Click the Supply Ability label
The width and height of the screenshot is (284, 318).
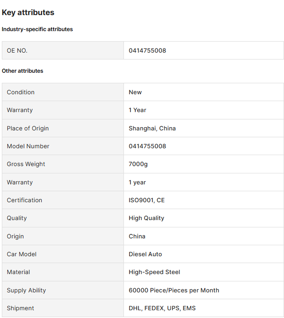(27, 291)
